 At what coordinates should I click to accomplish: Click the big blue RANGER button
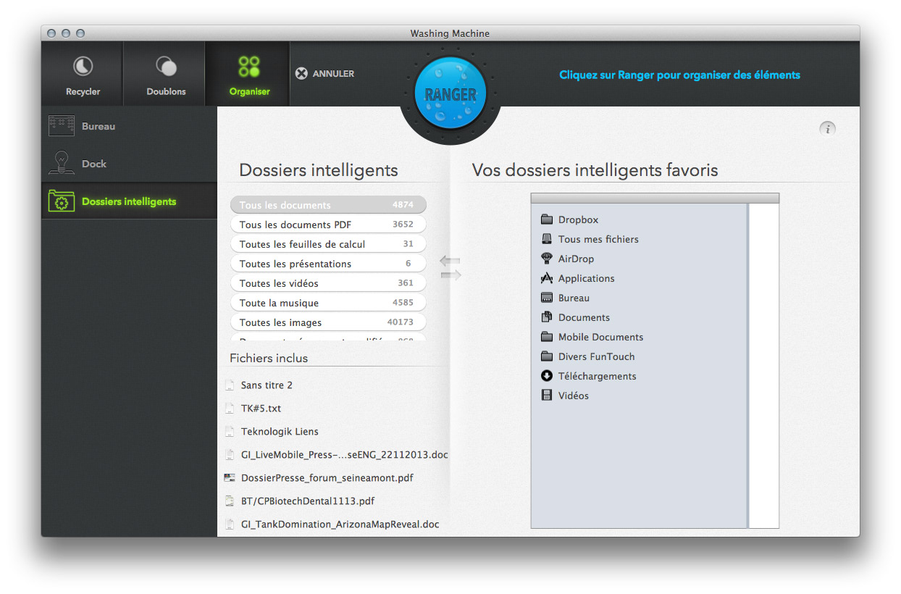(450, 93)
